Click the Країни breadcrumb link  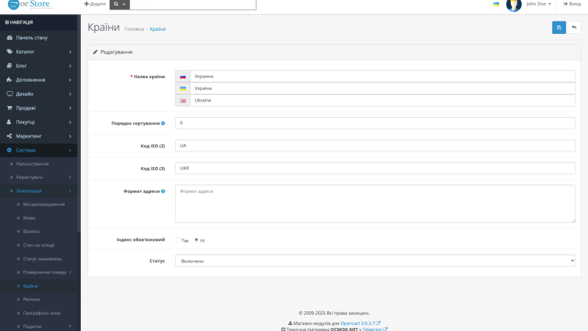157,29
